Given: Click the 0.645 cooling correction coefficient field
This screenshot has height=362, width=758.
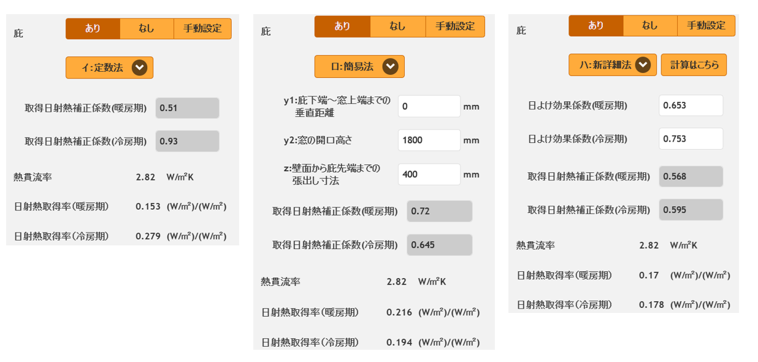Looking at the screenshot, I should (439, 245).
